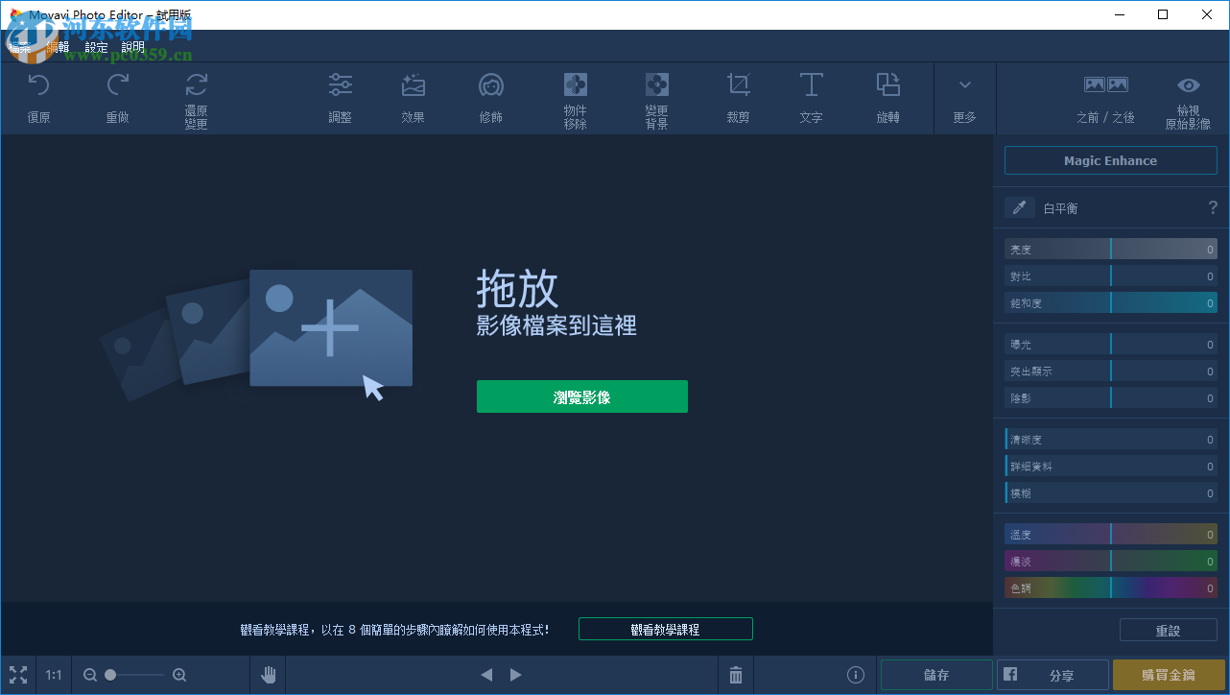This screenshot has height=695, width=1230.
Task: Click the 白平衡 eyedropper icon
Action: (x=1020, y=207)
